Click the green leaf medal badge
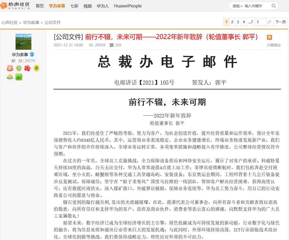Image resolution: width=289 pixels, height=240 pixels. tap(19, 77)
